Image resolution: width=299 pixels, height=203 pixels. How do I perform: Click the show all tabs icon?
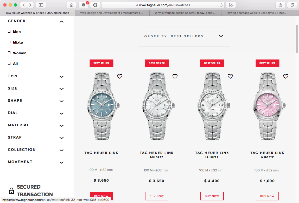click(x=292, y=5)
